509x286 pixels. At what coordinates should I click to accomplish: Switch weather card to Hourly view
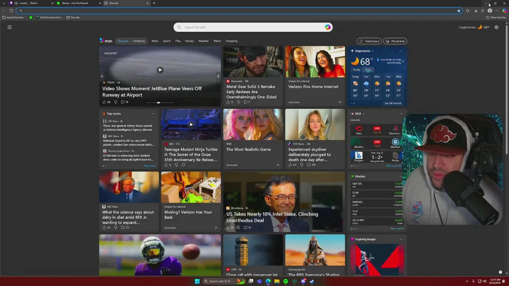point(356,70)
